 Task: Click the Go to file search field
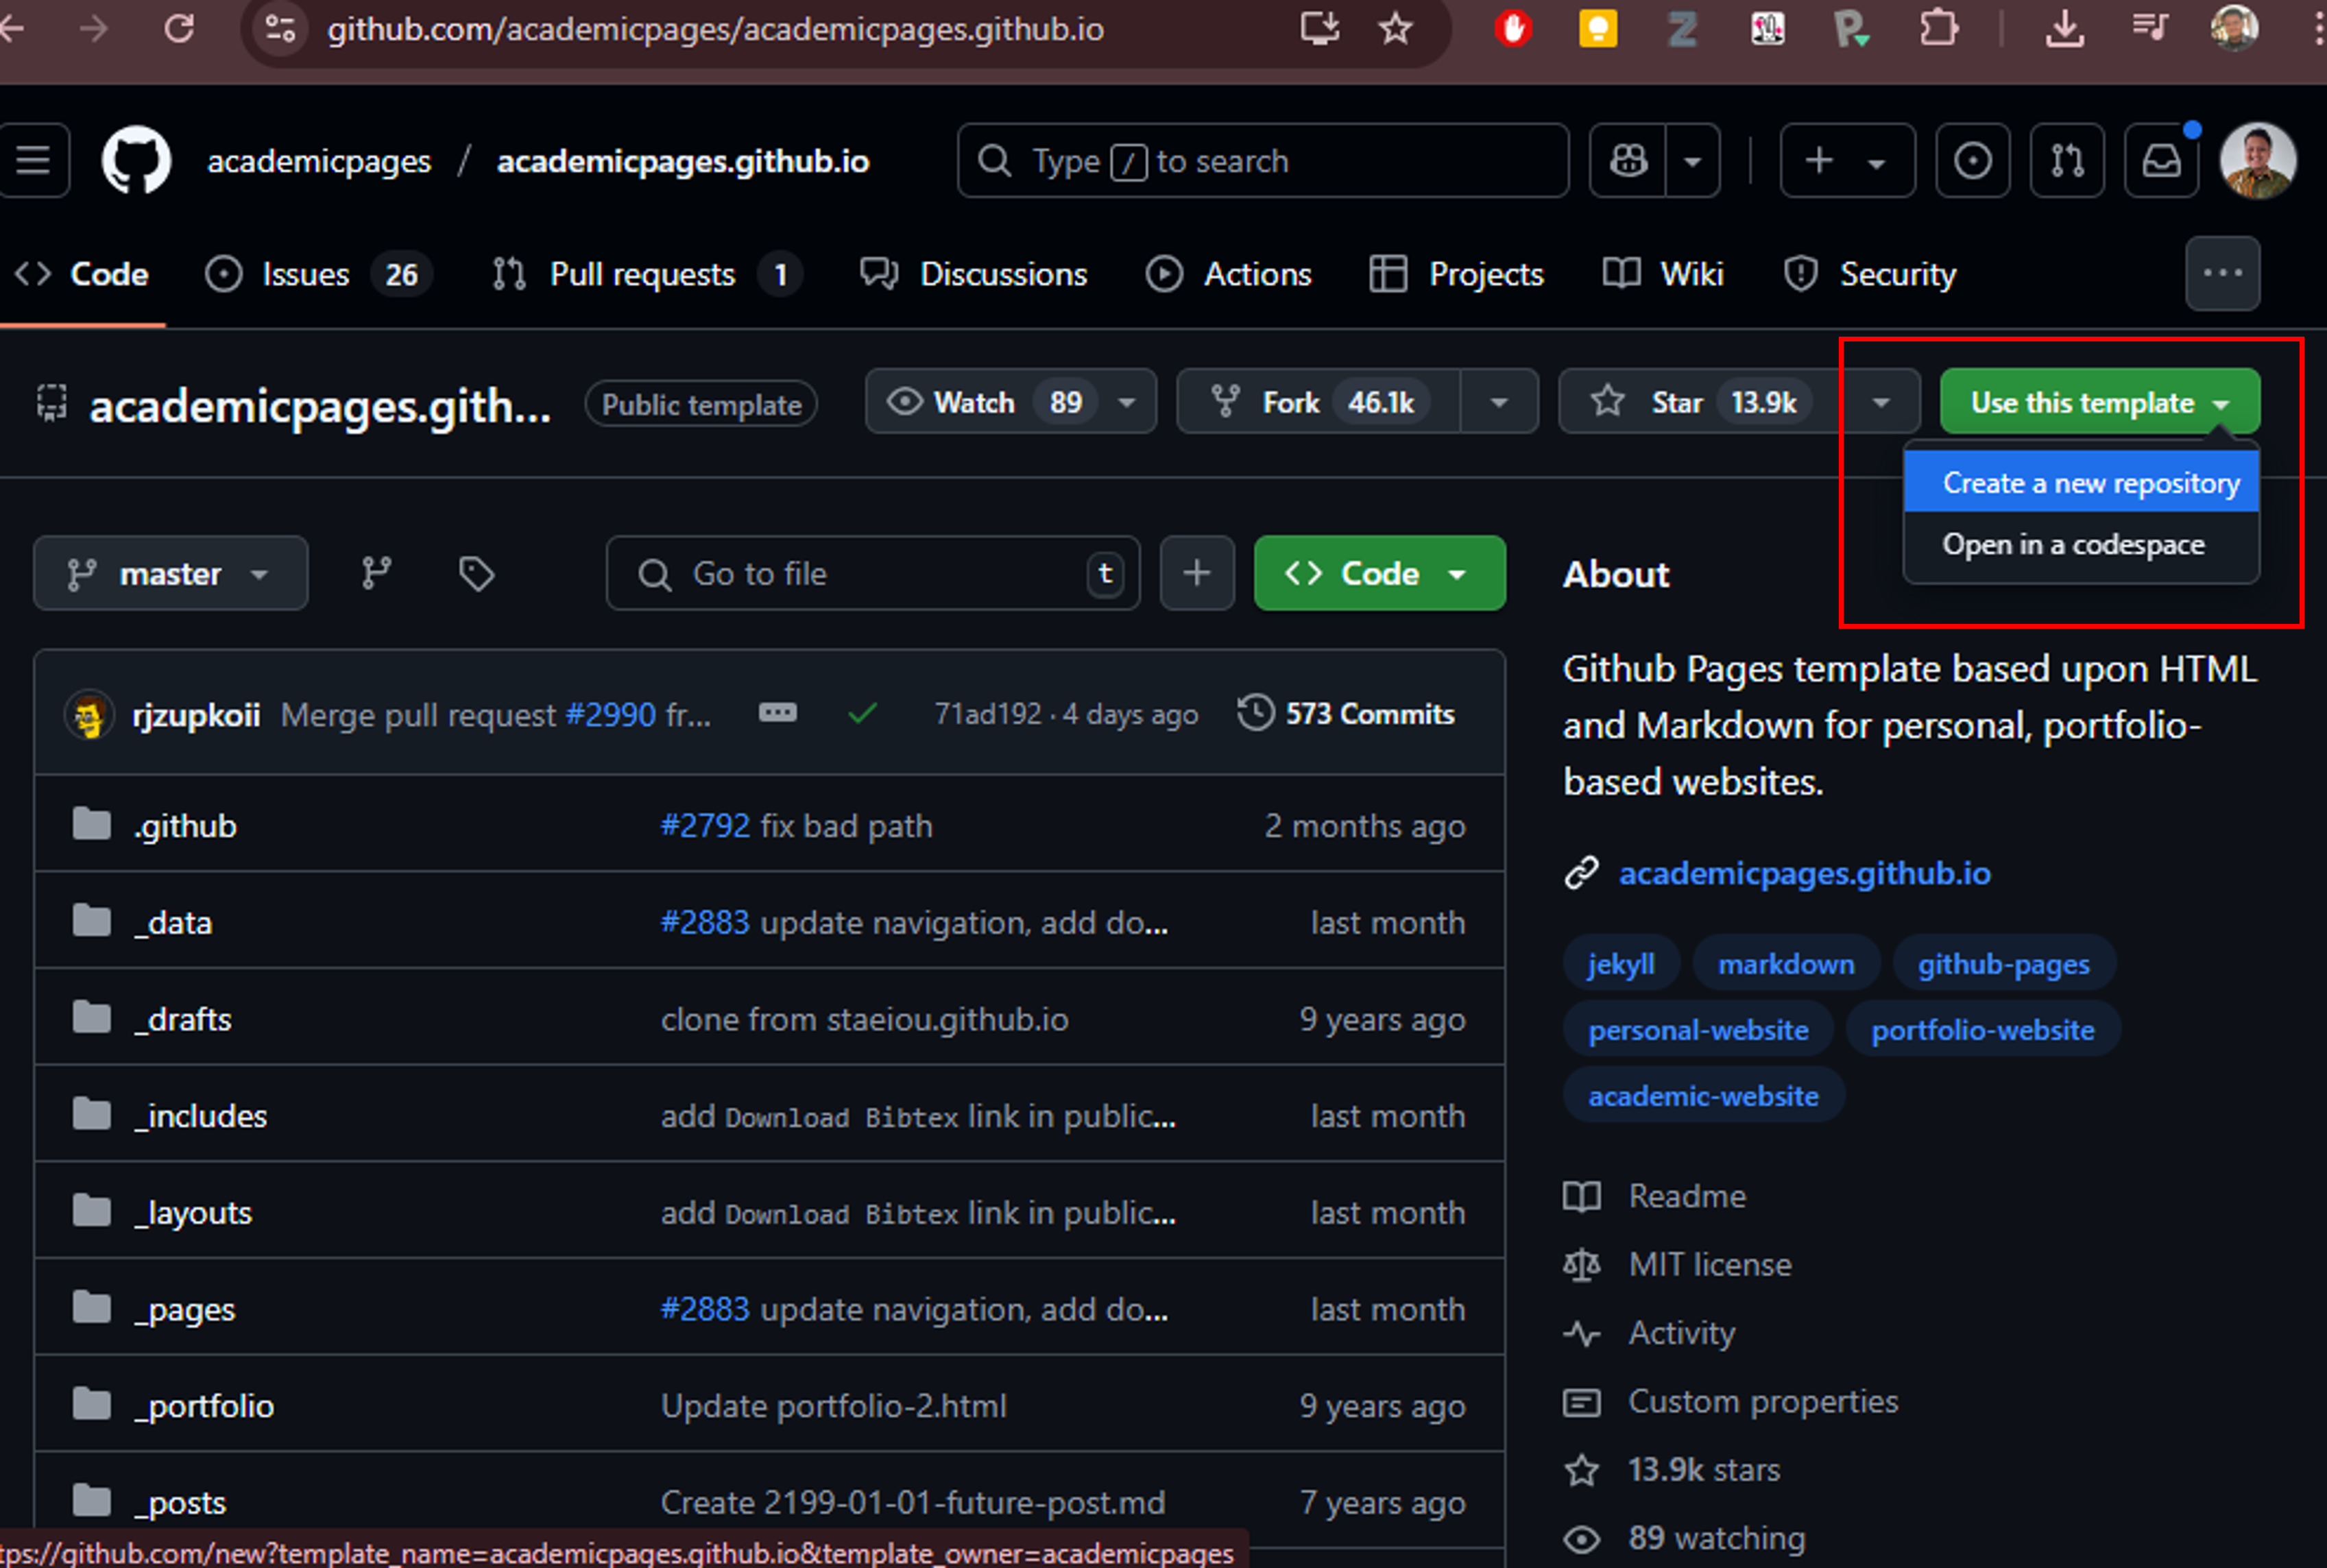click(870, 573)
